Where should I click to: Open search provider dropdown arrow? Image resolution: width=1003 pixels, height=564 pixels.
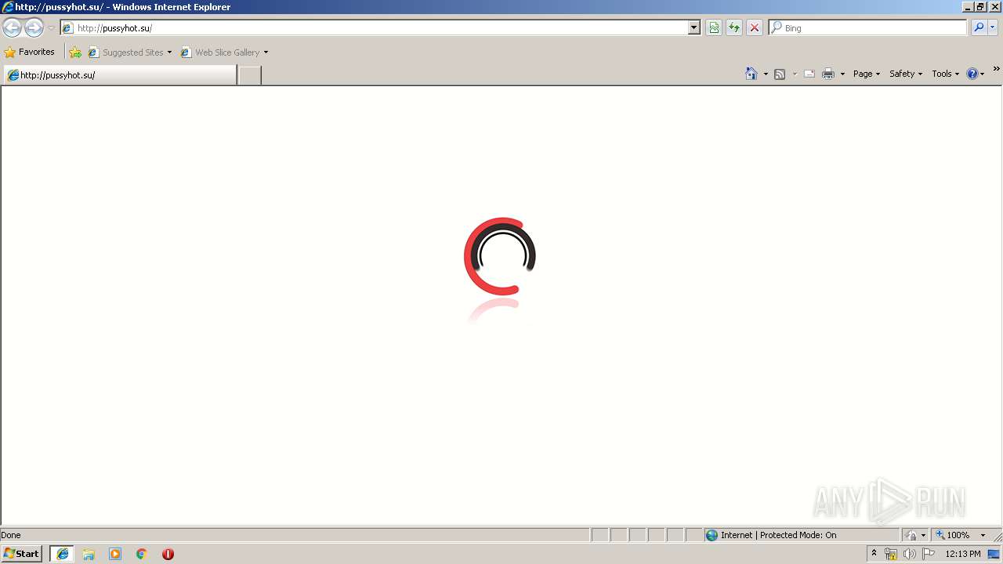click(x=993, y=28)
